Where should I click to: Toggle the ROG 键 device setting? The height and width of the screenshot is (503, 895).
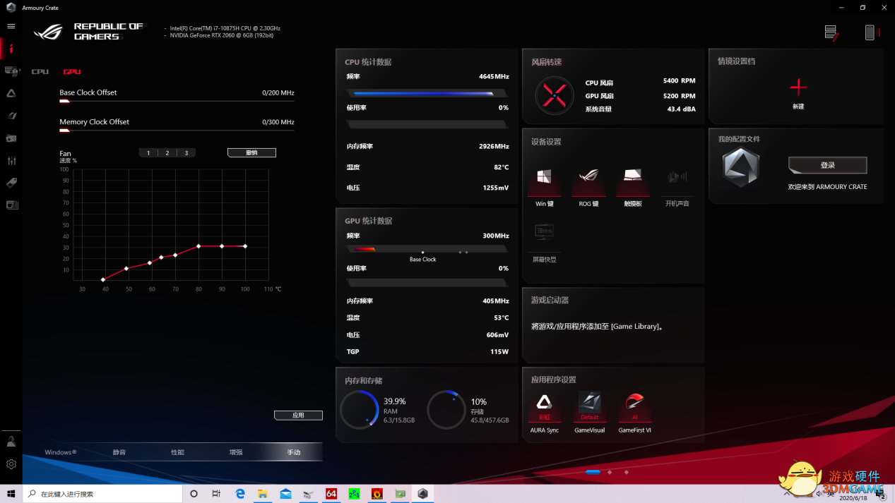tap(588, 178)
